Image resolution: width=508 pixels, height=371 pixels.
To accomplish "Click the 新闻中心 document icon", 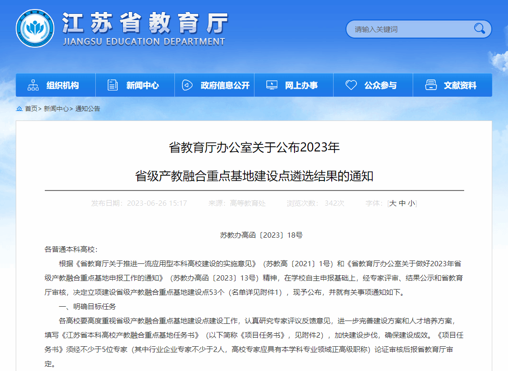I will tap(112, 85).
